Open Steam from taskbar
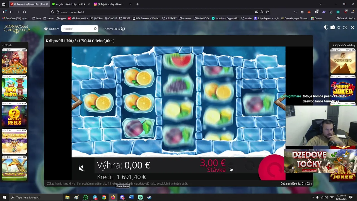Image resolution: width=357 pixels, height=201 pixels. [149, 197]
